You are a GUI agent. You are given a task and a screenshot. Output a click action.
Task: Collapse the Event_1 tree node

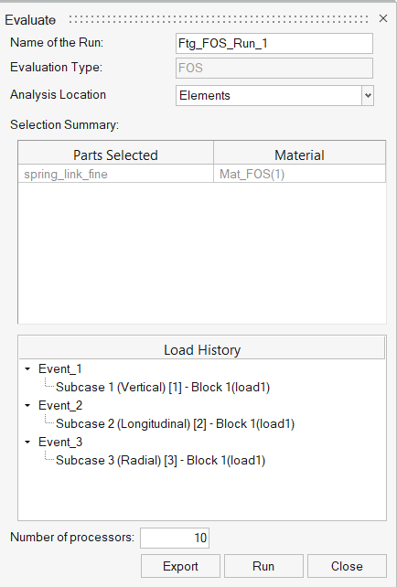(x=27, y=369)
